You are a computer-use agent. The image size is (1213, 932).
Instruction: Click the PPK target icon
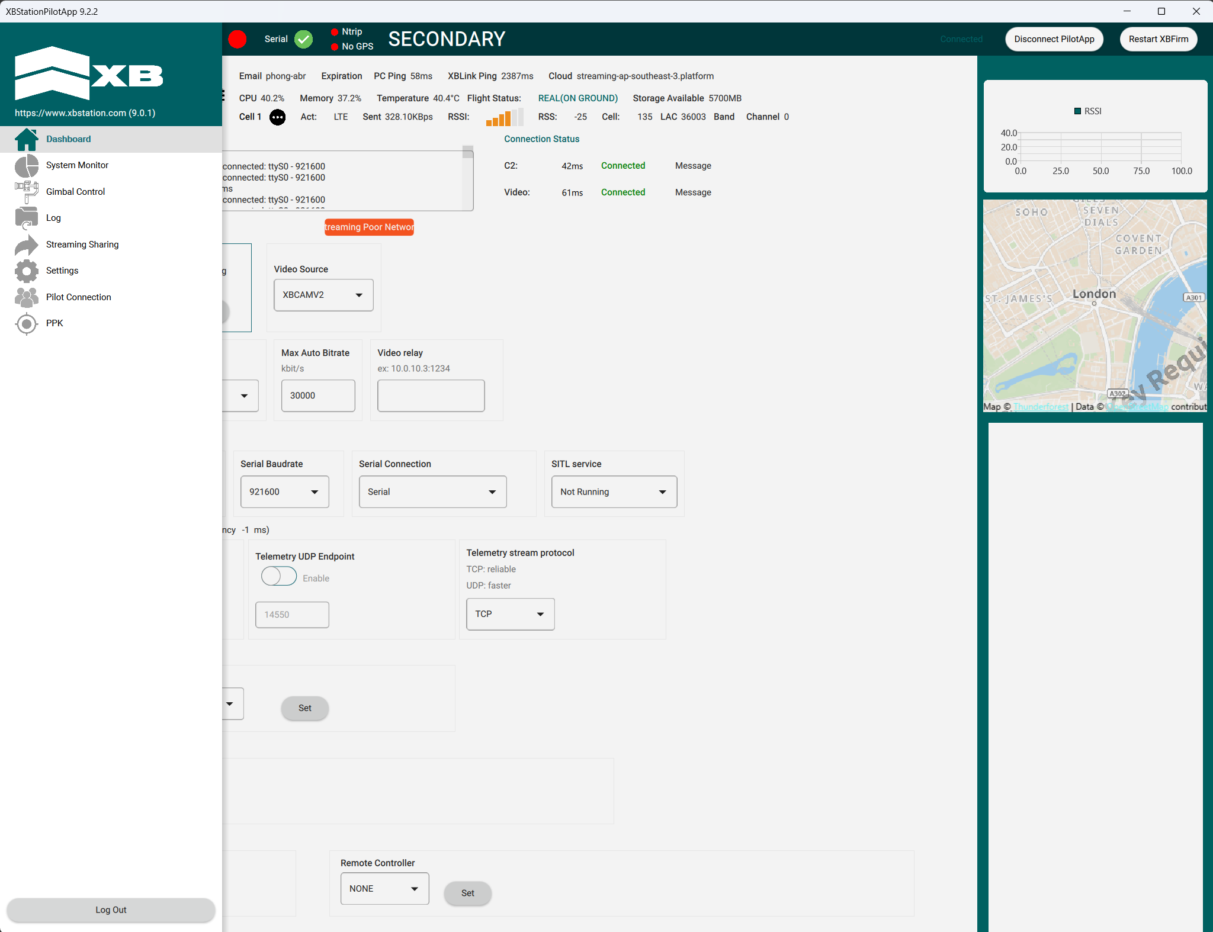coord(26,324)
